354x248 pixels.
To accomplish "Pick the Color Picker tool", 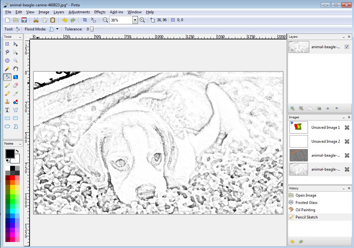I will [16, 93].
